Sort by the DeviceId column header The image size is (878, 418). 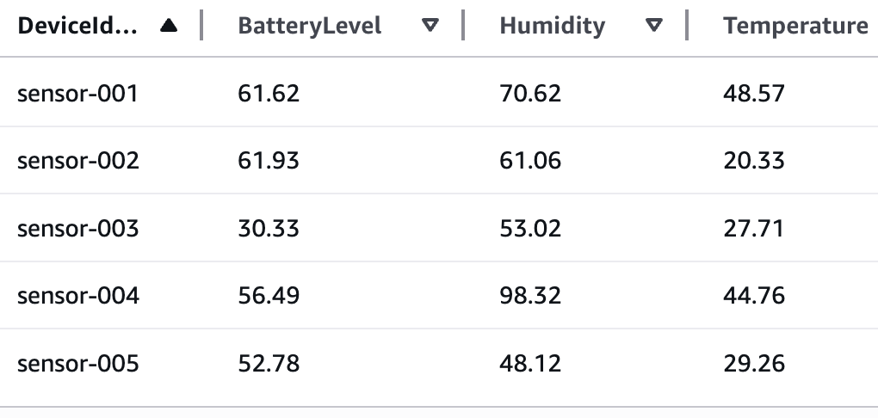point(77,26)
